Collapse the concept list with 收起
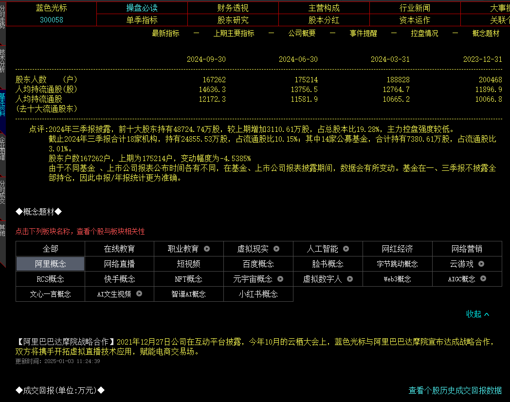This screenshot has width=510, height=402. coord(477,314)
